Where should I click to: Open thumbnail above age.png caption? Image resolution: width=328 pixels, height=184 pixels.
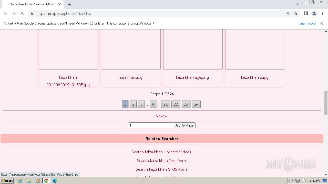click(193, 49)
